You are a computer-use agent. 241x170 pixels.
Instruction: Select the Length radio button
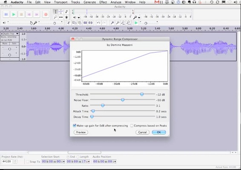[x=78, y=157]
